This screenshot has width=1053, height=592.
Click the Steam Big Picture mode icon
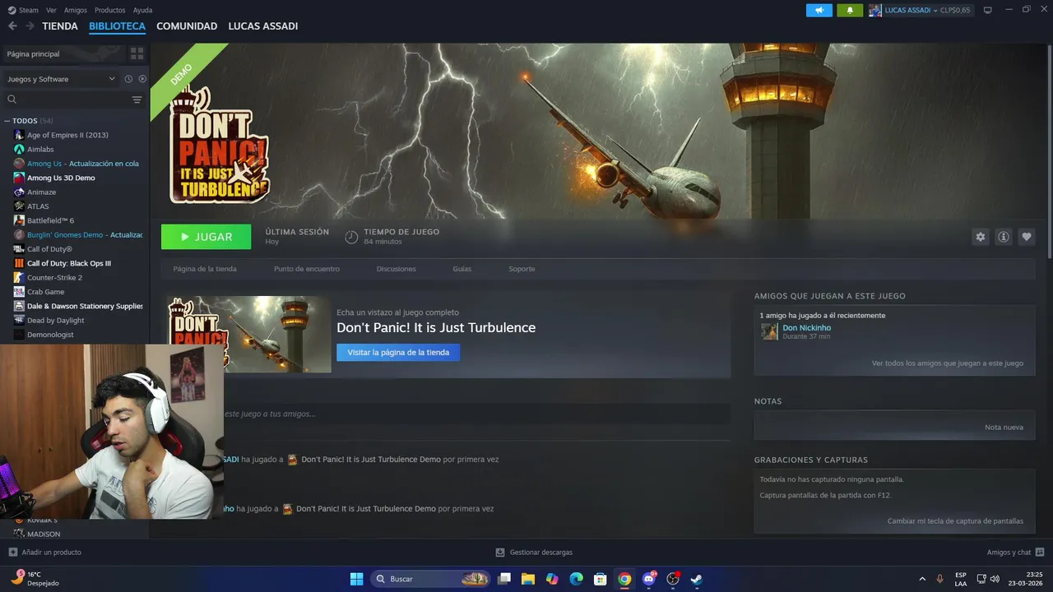click(x=988, y=10)
